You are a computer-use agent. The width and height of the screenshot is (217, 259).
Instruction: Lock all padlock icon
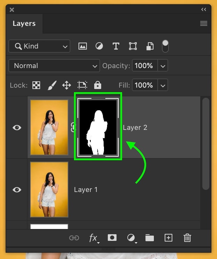tap(98, 85)
